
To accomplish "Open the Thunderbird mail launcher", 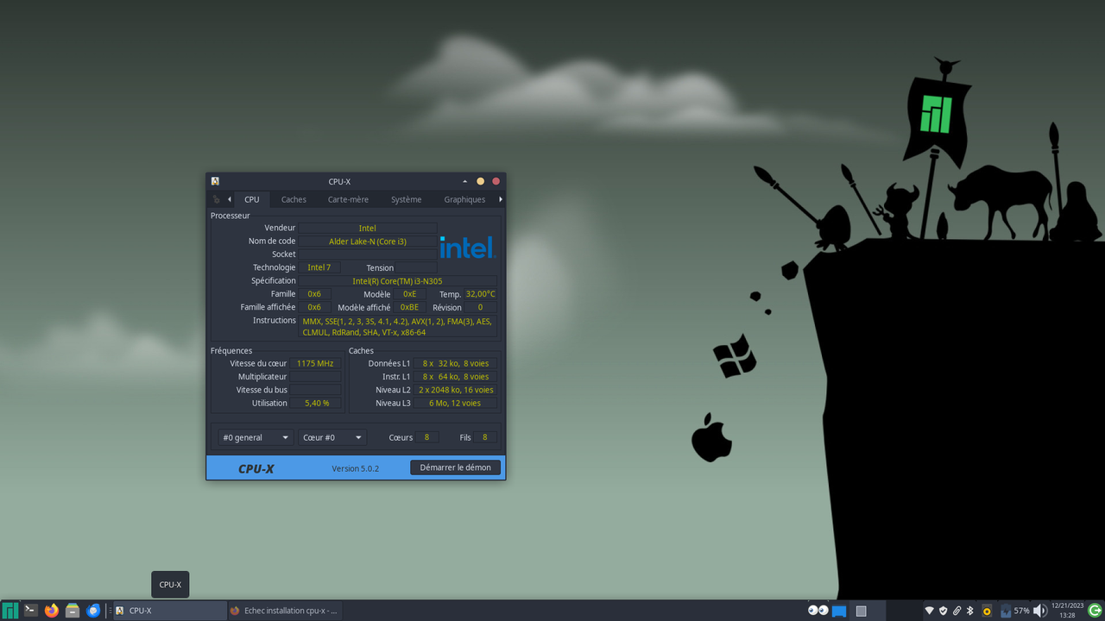I will pos(93,611).
